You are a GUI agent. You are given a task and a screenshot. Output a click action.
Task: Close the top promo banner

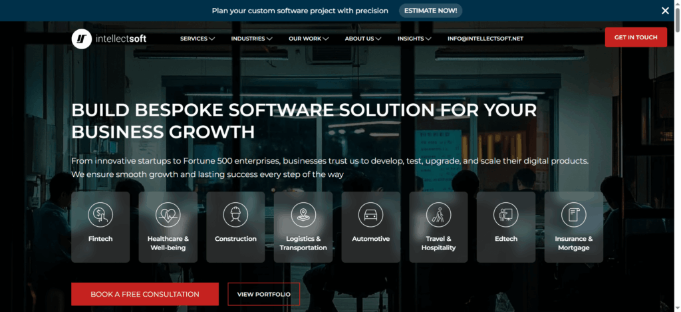665,11
